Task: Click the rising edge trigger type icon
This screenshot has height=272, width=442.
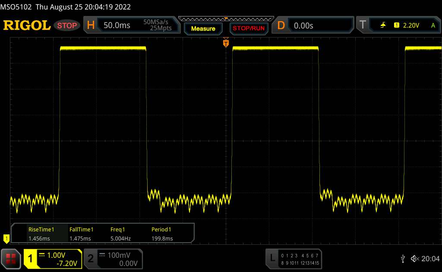Action: (x=383, y=25)
